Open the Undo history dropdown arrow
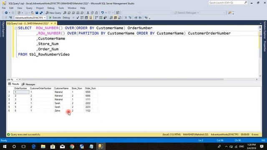 (106, 13)
